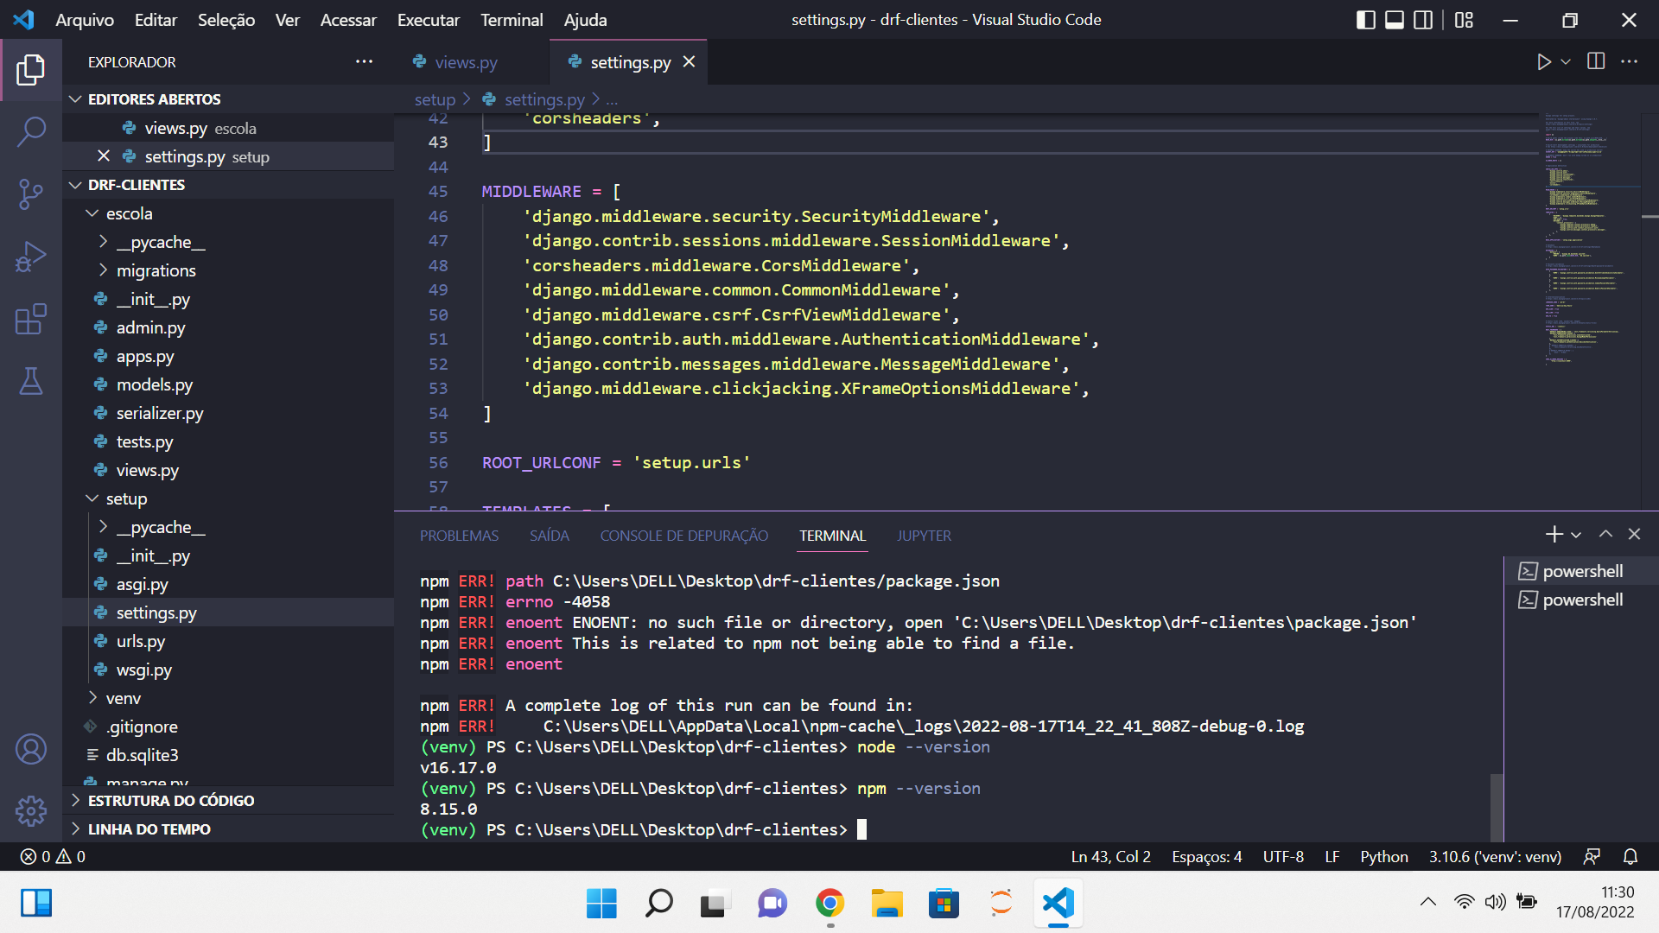The height and width of the screenshot is (933, 1659).
Task: Split the editor to the right
Action: point(1596,61)
